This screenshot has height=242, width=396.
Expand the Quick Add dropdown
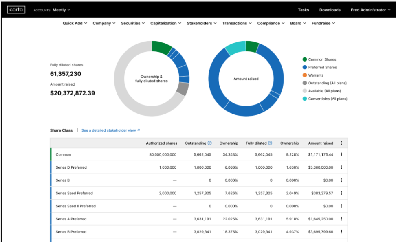[x=75, y=23]
